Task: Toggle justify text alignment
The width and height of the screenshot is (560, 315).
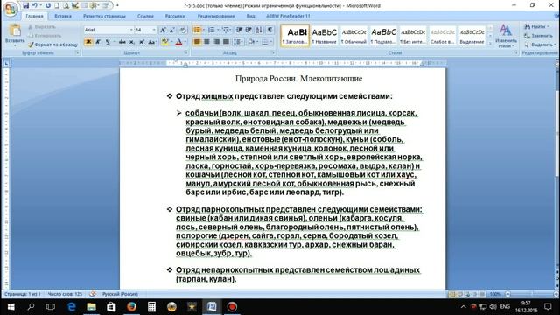Action: 226,42
